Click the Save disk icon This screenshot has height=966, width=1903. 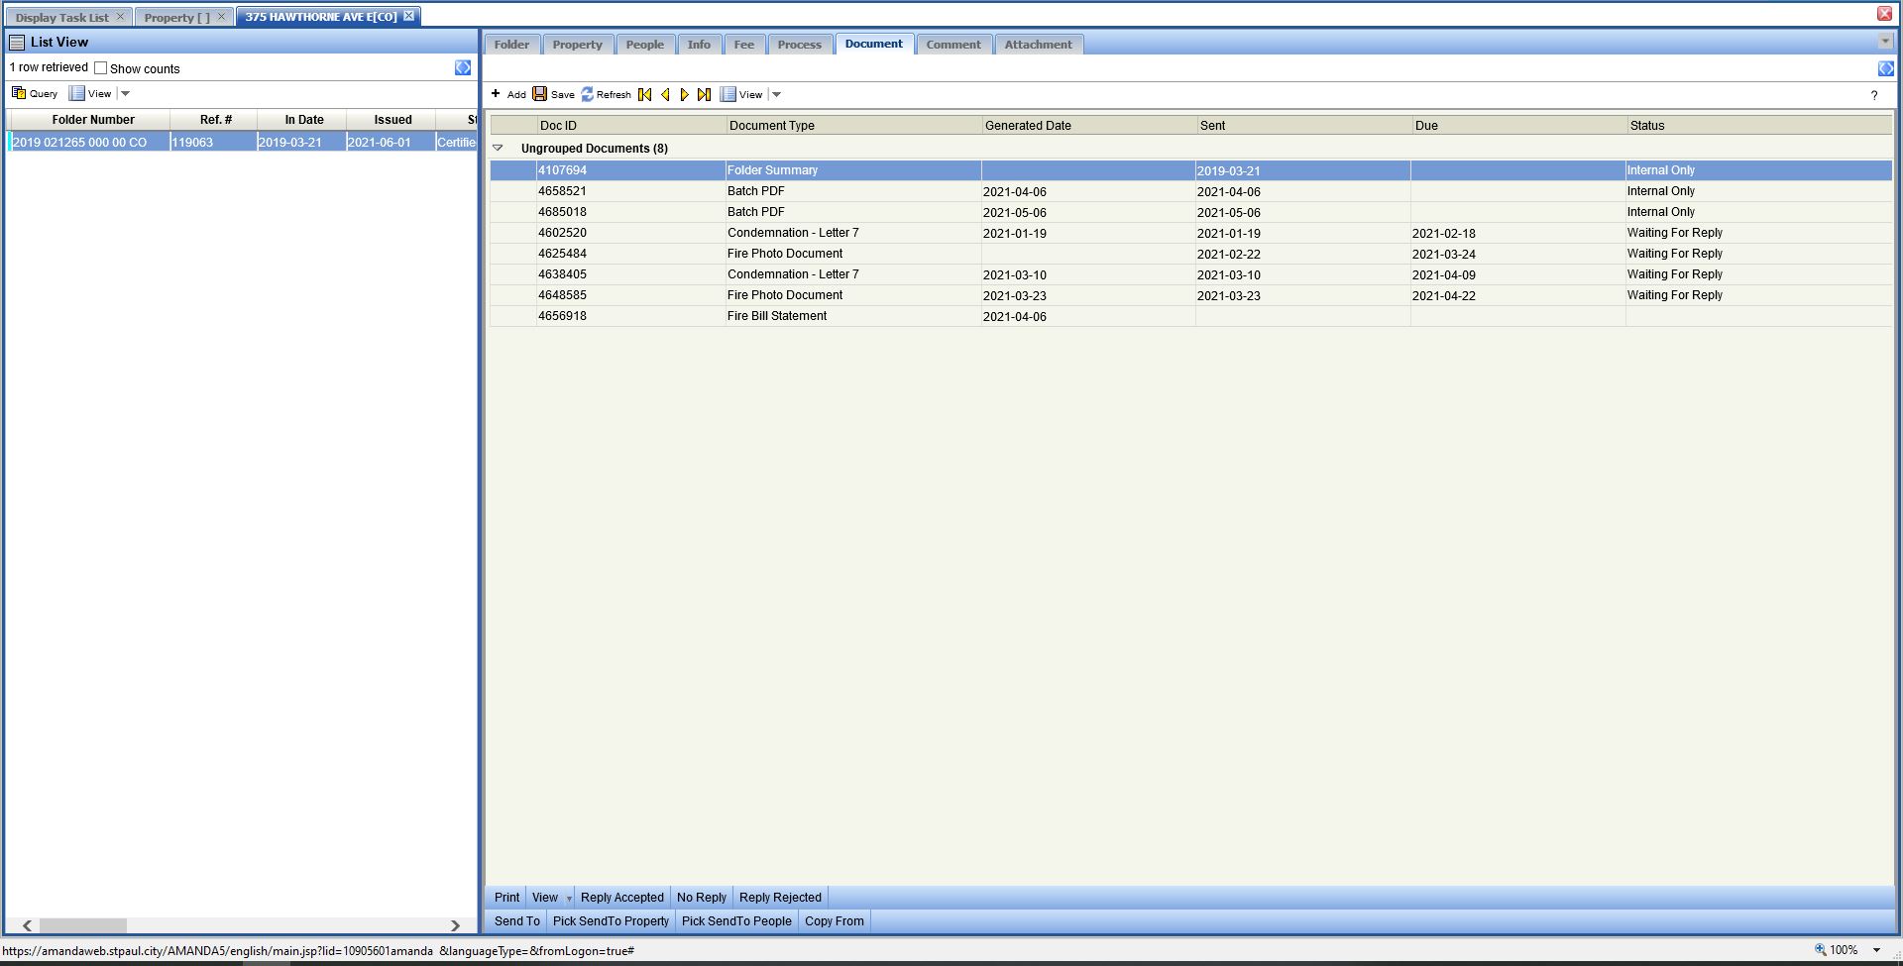click(x=540, y=94)
